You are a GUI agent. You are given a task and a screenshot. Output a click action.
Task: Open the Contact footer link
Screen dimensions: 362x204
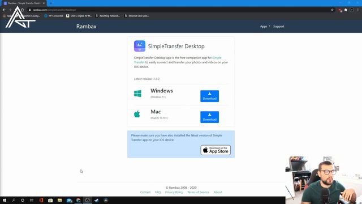(145, 192)
